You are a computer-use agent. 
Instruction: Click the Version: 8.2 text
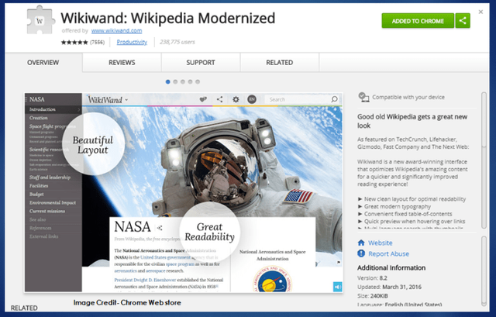tap(372, 278)
